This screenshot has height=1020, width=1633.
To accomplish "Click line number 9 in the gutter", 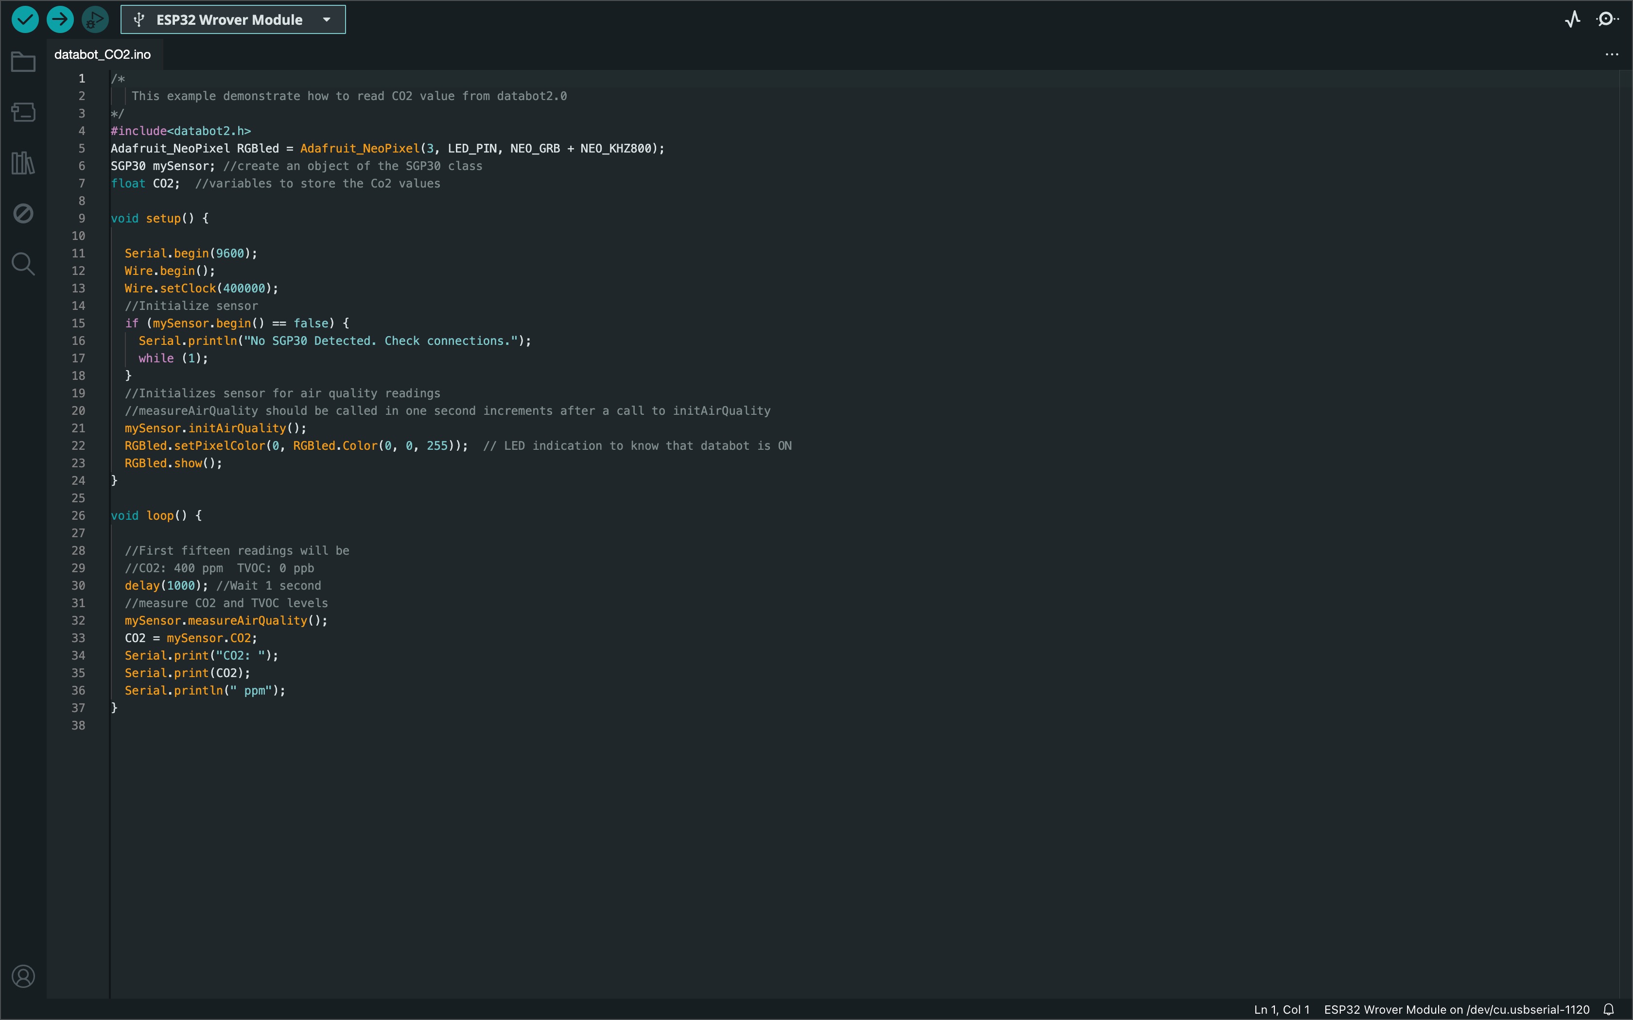I will (x=82, y=219).
